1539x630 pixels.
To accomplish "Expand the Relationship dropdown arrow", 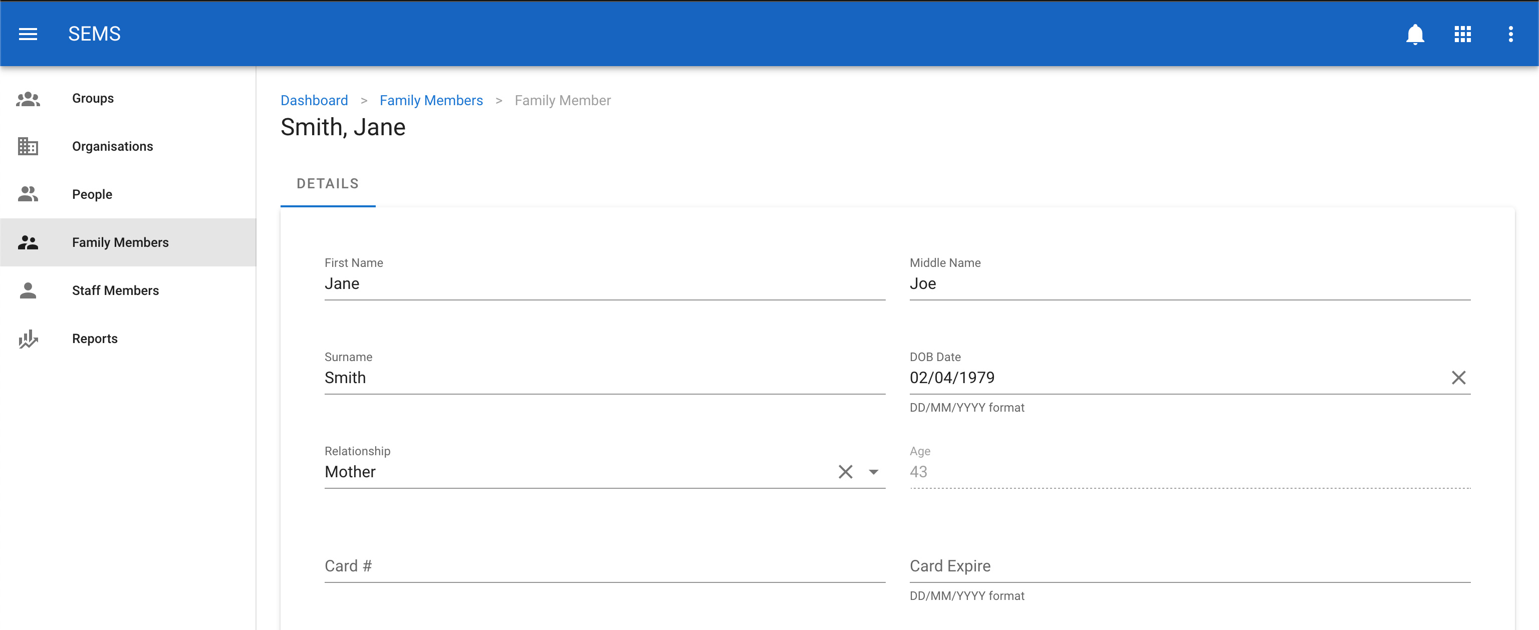I will pyautogui.click(x=873, y=472).
